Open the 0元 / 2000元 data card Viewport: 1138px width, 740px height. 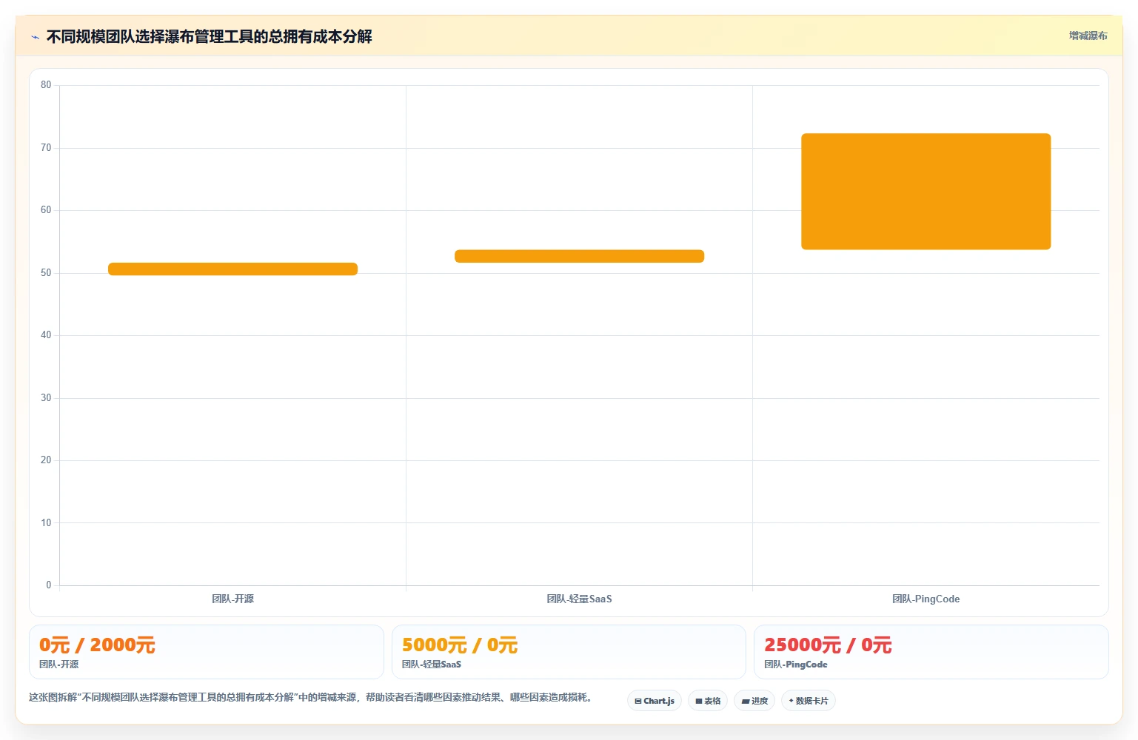coord(207,652)
